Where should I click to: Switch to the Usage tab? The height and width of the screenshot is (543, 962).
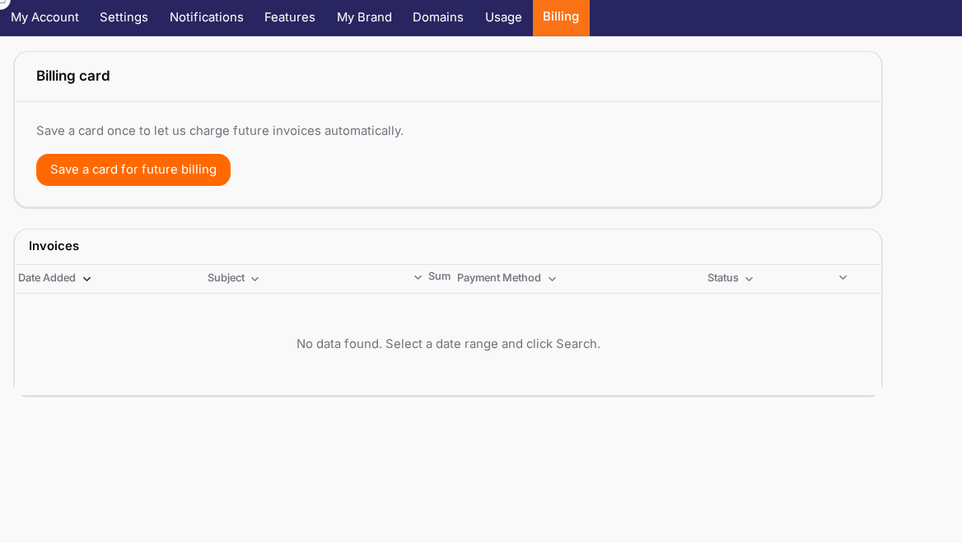[503, 17]
